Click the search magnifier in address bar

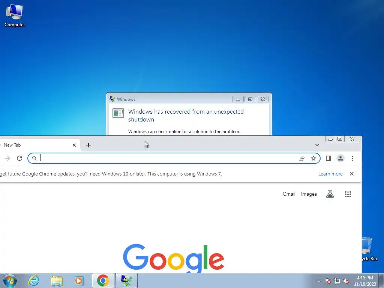coord(34,158)
